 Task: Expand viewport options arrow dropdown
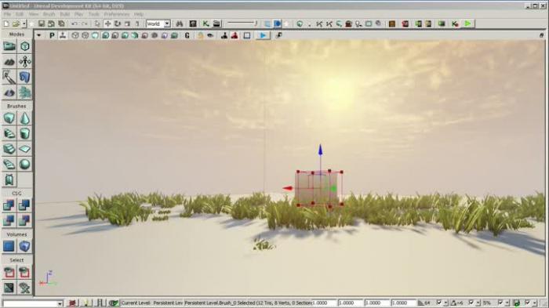coord(39,35)
